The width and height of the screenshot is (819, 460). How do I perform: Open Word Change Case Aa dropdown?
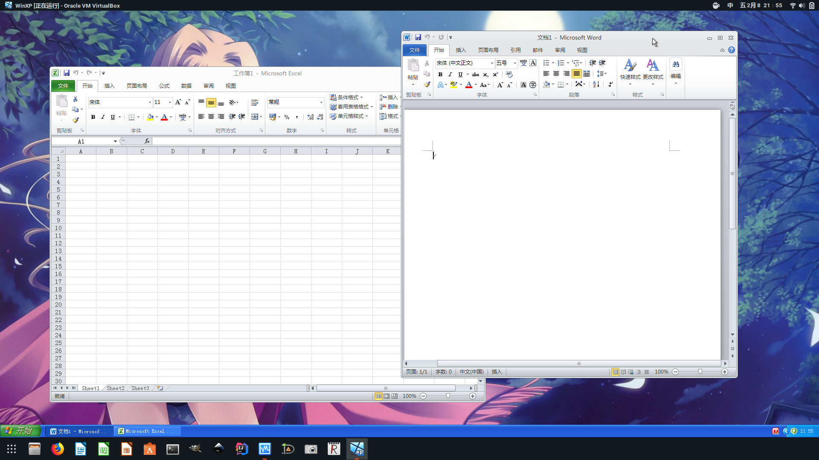485,85
